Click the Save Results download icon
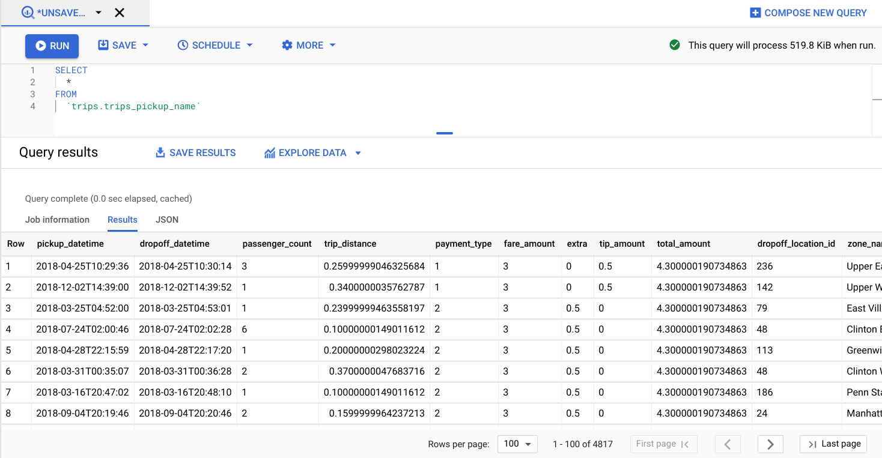The width and height of the screenshot is (882, 458). (159, 152)
